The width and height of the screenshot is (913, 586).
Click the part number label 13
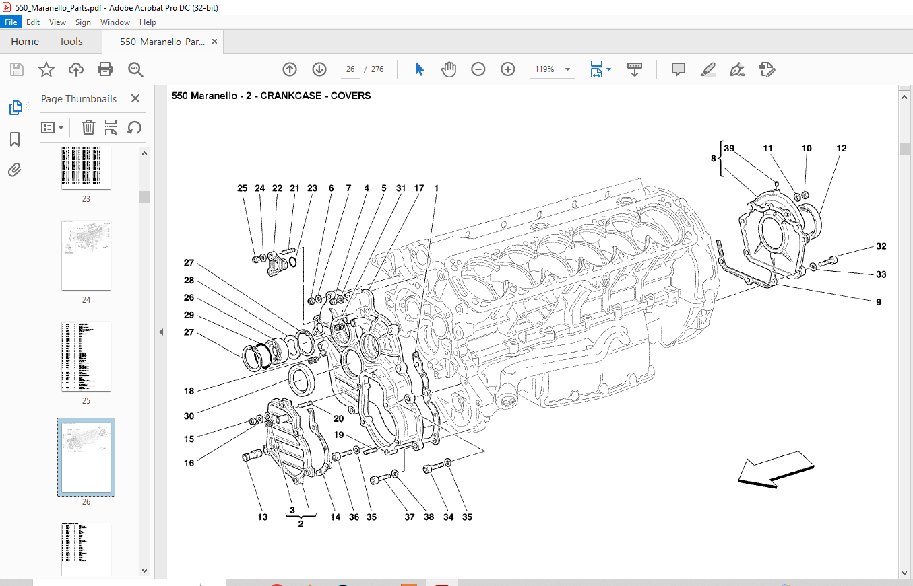point(262,517)
